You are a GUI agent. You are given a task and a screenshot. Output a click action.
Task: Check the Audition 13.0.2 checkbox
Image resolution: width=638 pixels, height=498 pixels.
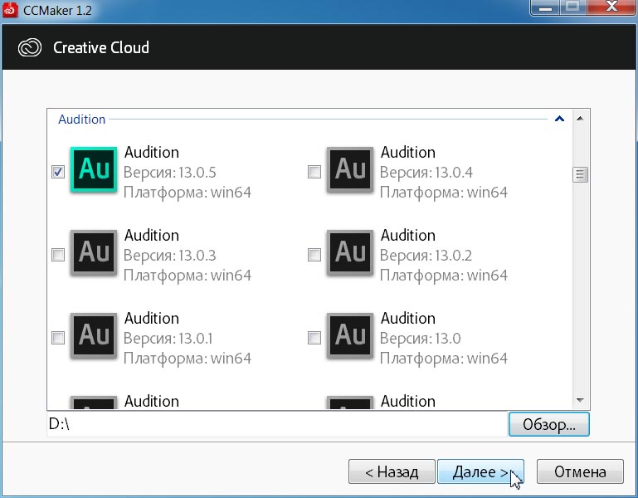314,255
